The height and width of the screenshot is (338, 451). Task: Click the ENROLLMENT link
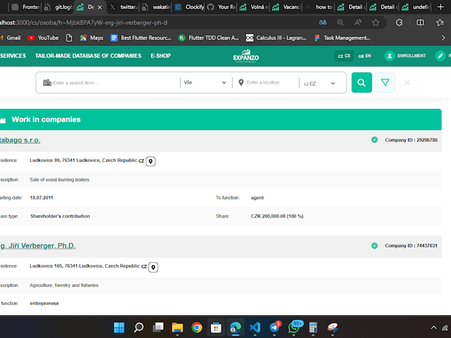412,56
